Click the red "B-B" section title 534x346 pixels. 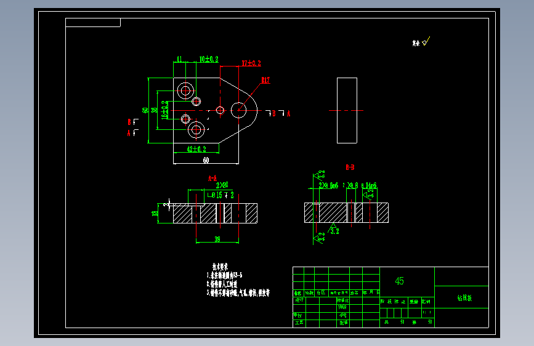(x=350, y=167)
